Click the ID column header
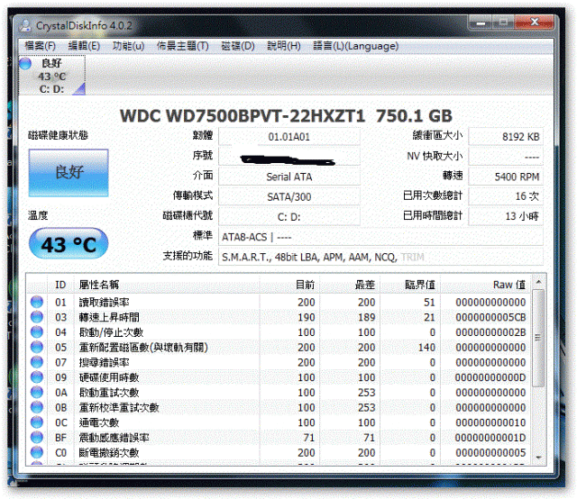This screenshot has height=499, width=577. tap(60, 285)
